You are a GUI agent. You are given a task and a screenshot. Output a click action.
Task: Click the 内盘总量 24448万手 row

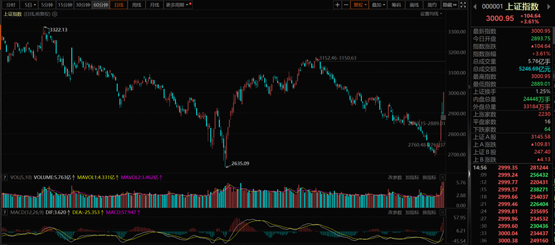coord(512,99)
